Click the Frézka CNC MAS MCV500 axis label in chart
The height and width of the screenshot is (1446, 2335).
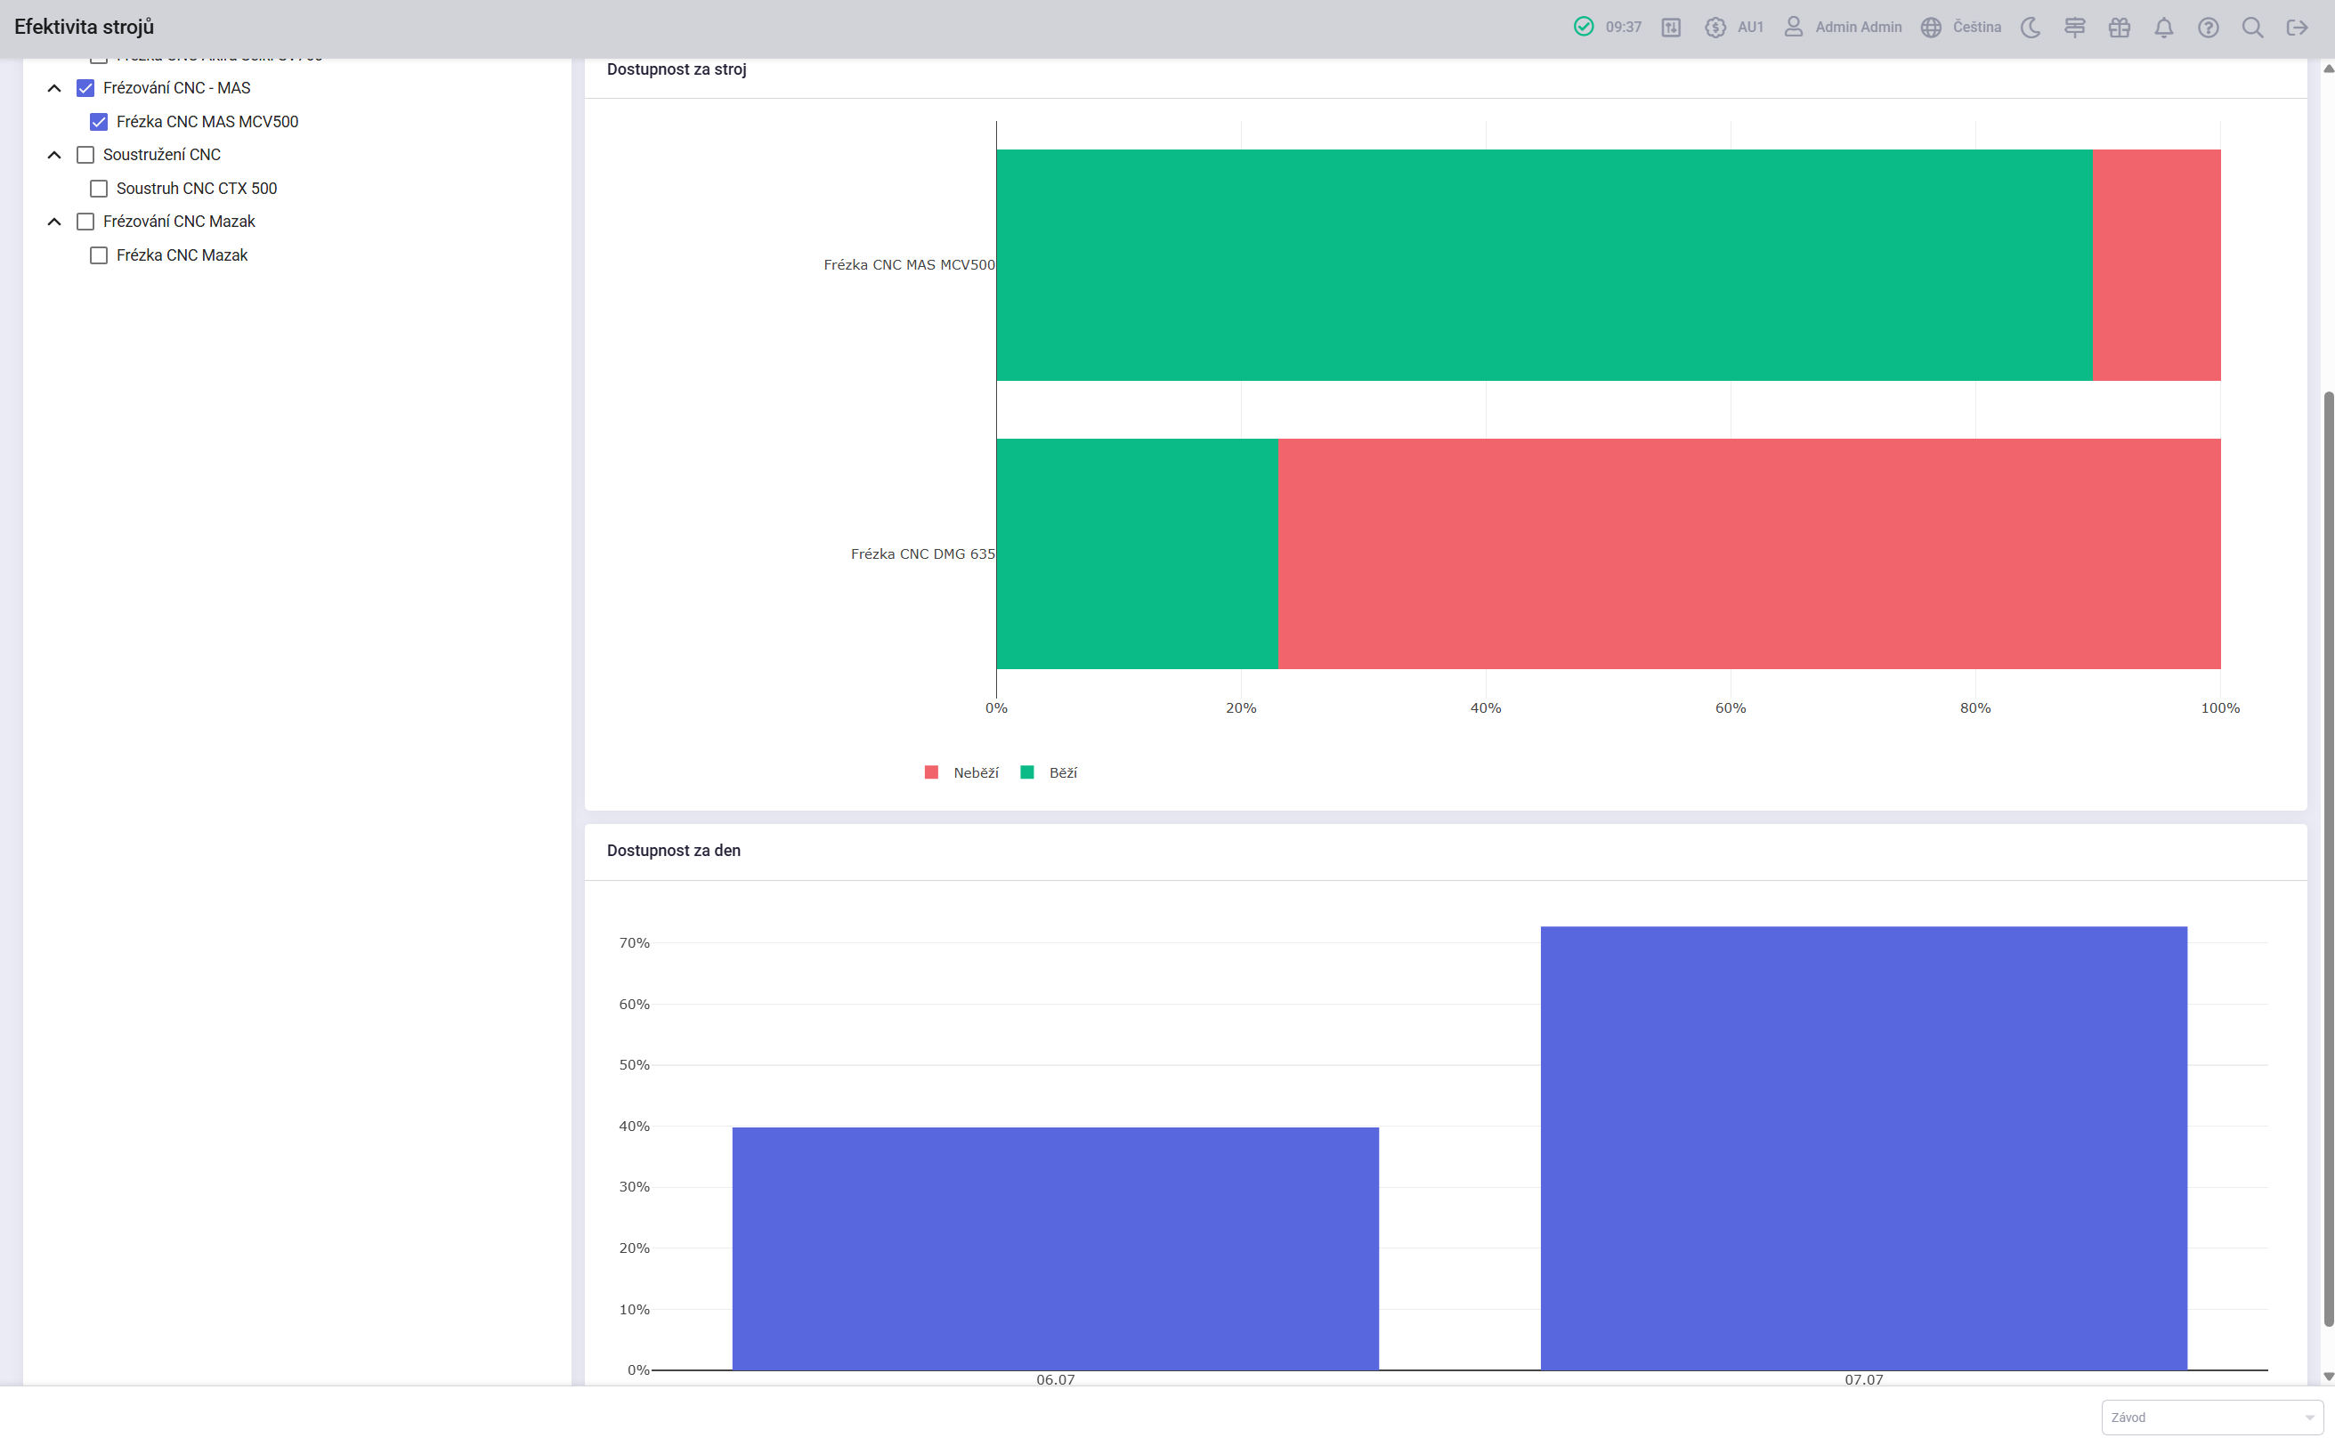909,265
